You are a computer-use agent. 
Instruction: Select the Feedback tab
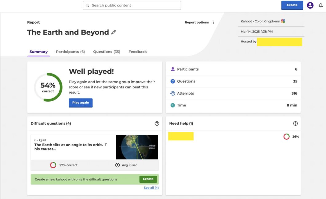[137, 52]
